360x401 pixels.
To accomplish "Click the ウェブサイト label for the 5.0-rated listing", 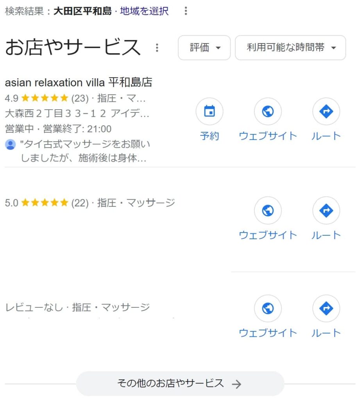I will pyautogui.click(x=268, y=235).
